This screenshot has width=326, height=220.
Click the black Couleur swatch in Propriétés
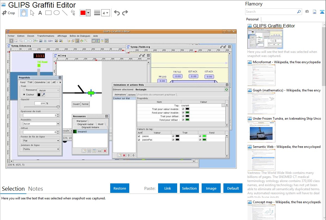click(39, 95)
